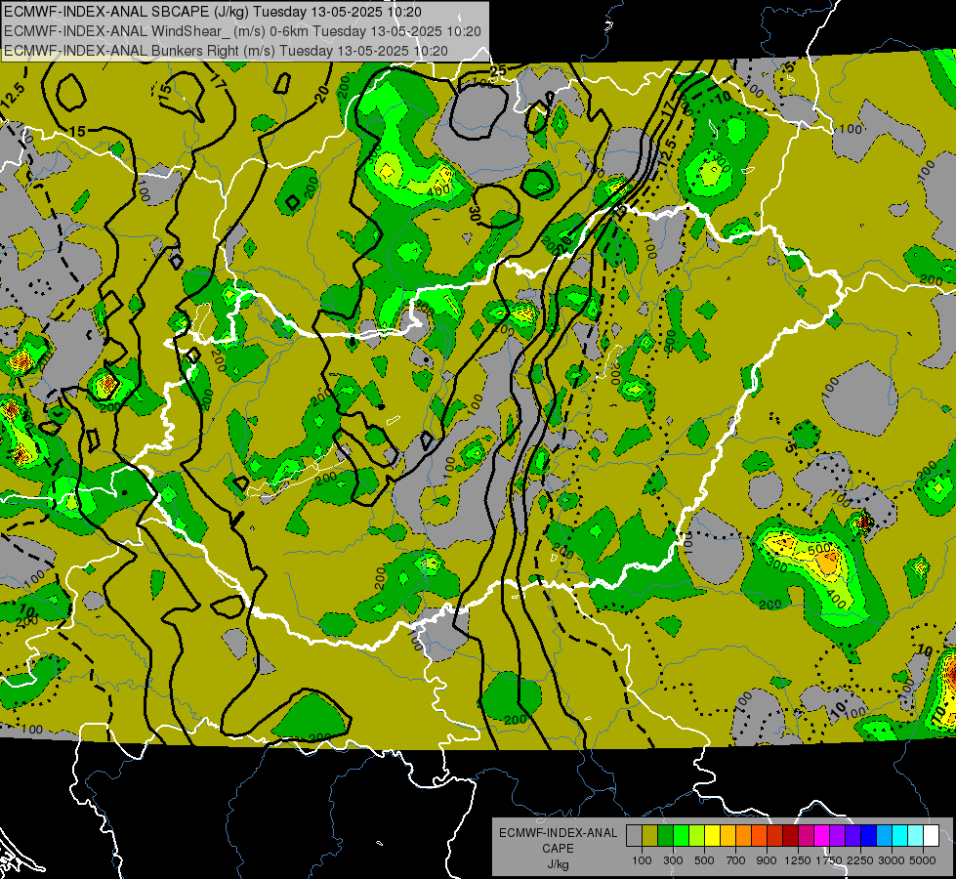Click the 700 value in CAPE legend
The image size is (956, 879).
[x=735, y=860]
